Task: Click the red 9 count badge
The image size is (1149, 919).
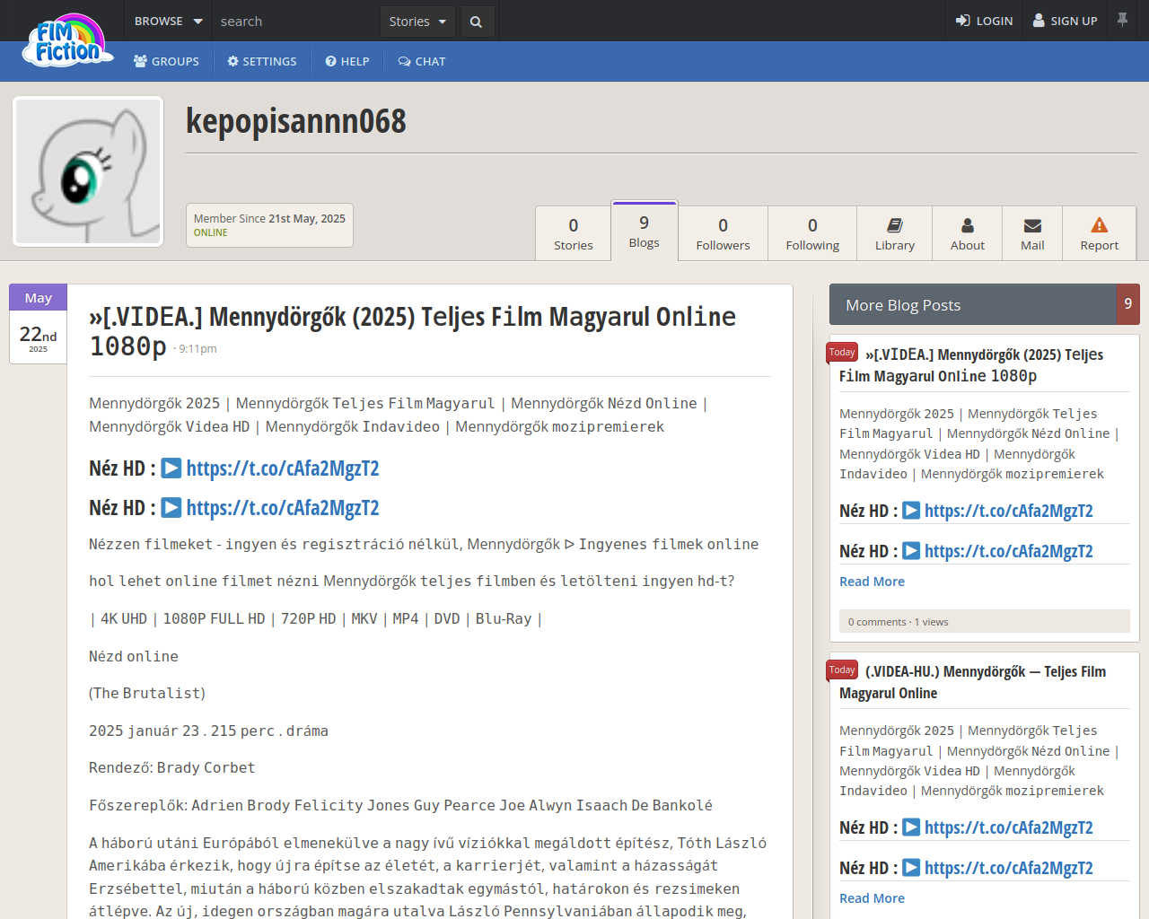Action: (1128, 304)
